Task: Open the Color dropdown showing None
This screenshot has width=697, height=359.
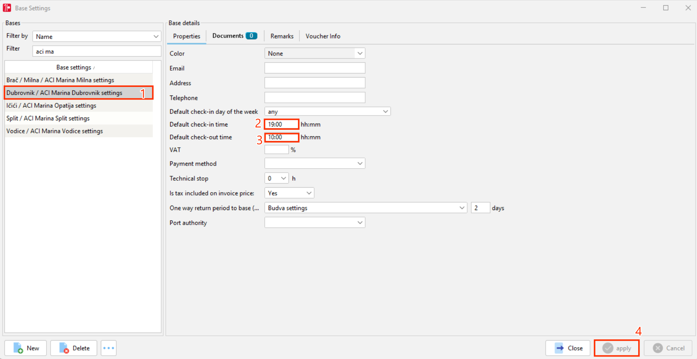Action: (x=315, y=53)
